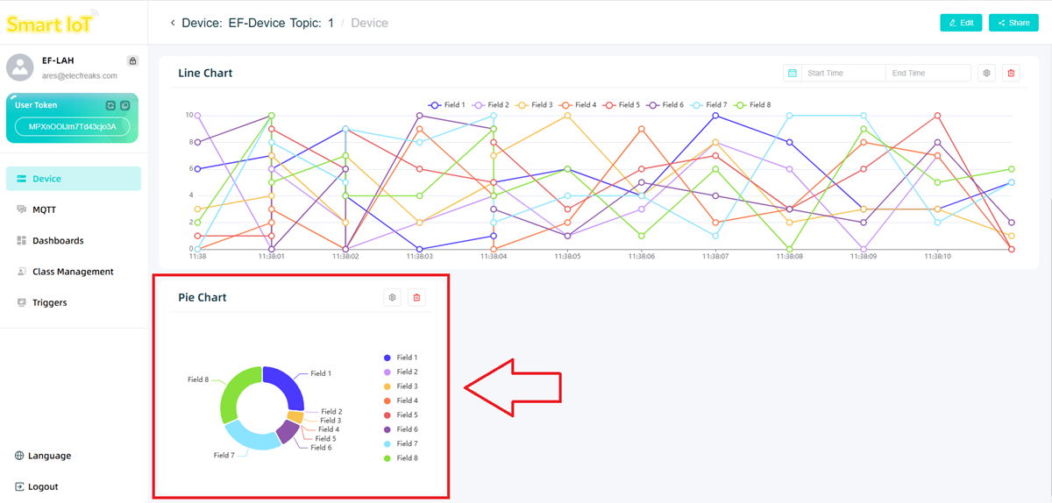
Task: Click the Share button
Action: click(1013, 23)
